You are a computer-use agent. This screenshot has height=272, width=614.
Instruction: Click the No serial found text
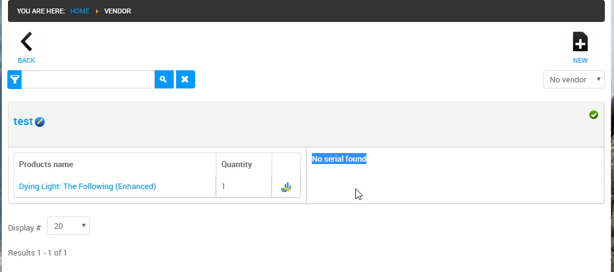pos(339,159)
